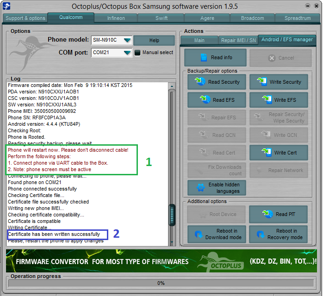This screenshot has width=323, height=296.
Task: Click the Read info document icon
Action: pyautogui.click(x=204, y=58)
